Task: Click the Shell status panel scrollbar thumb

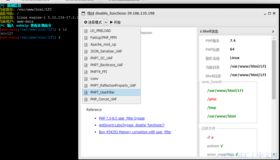Action: point(274,70)
